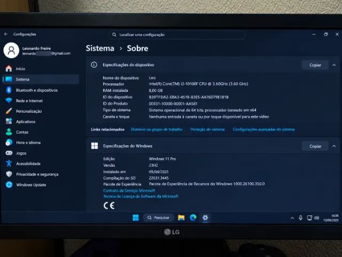Click the Bluetooth icon in sidebar
This screenshot has height=257, width=342.
pos(9,90)
